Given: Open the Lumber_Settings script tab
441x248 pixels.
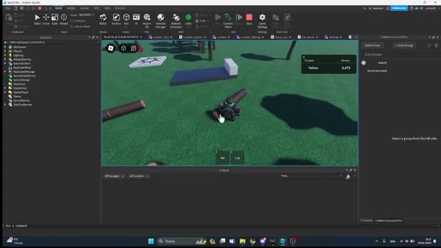Looking at the screenshot, I should coord(250,37).
